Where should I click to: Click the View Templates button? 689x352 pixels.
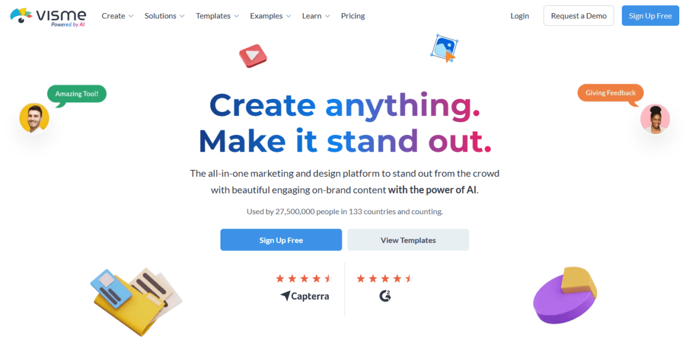point(408,239)
